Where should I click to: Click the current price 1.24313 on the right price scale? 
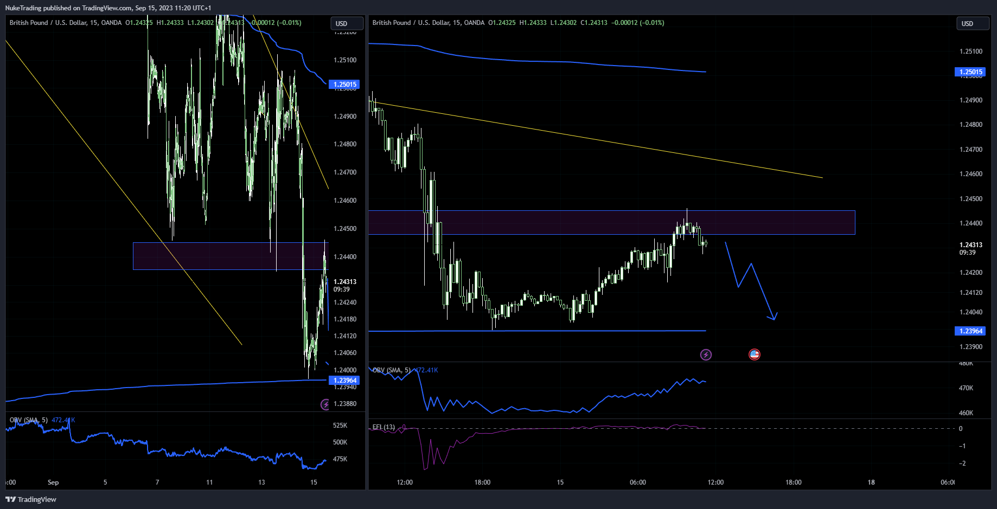click(x=970, y=245)
